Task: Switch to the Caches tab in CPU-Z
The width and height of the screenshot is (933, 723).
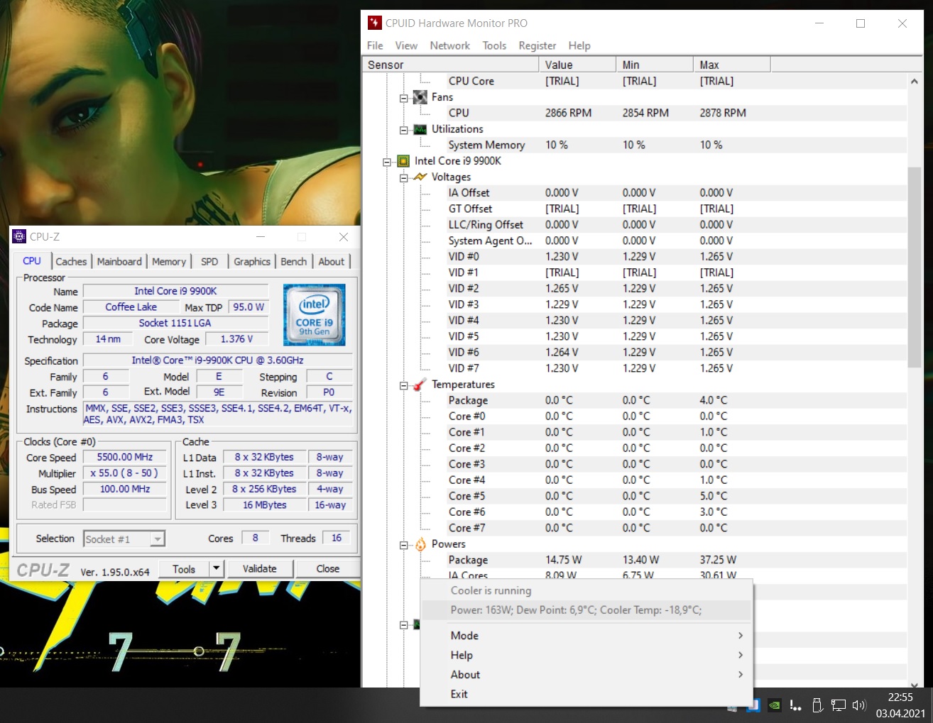Action: click(x=71, y=262)
